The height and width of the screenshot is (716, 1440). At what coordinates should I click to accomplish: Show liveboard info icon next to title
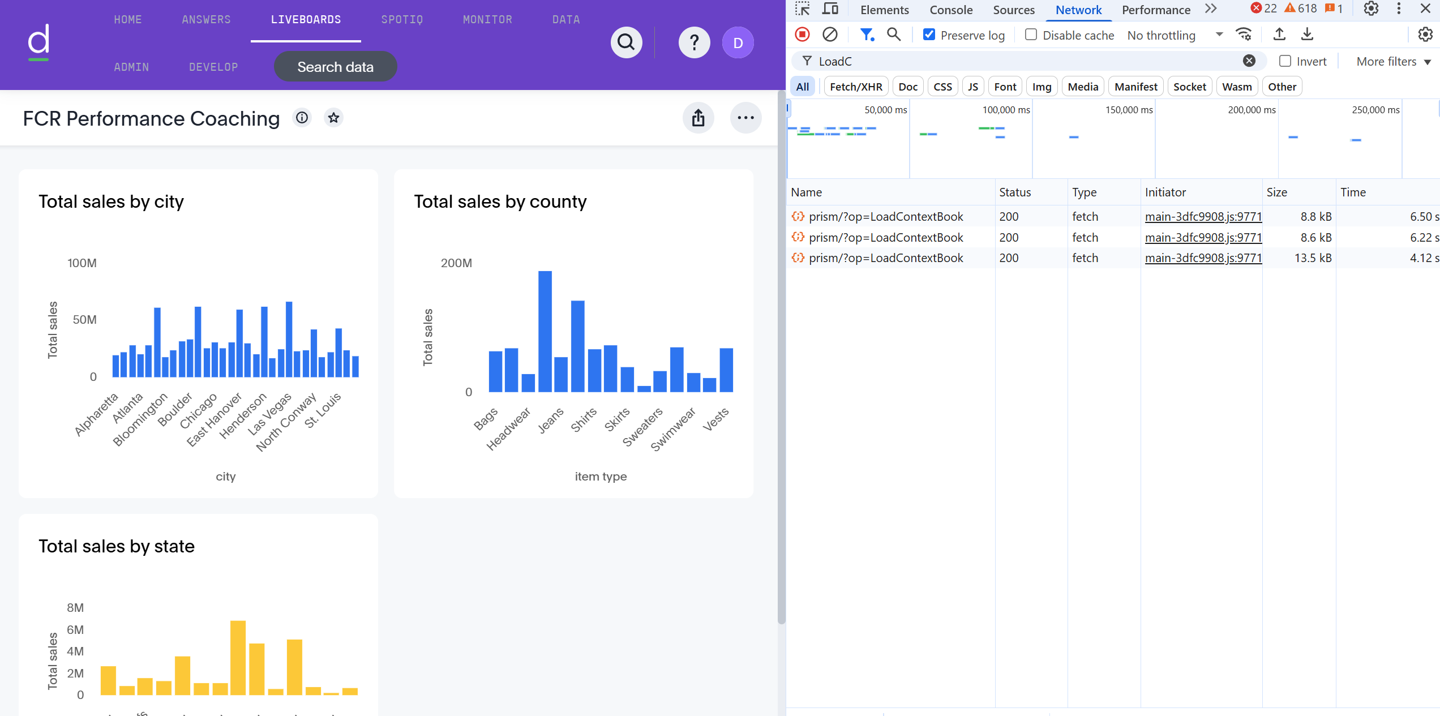coord(302,118)
